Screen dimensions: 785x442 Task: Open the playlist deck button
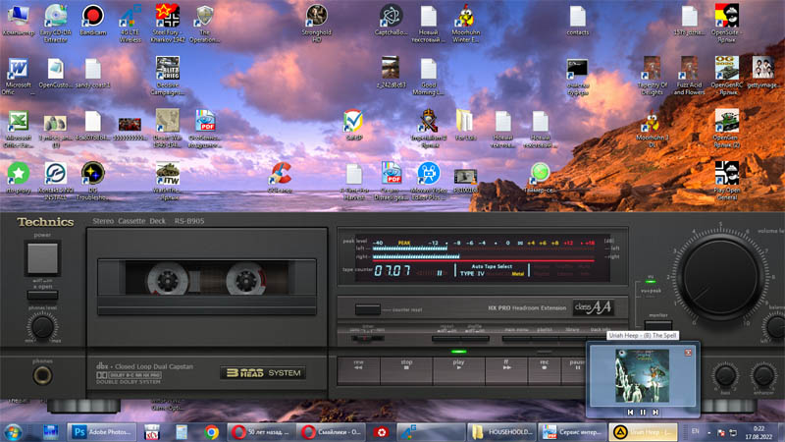[545, 339]
